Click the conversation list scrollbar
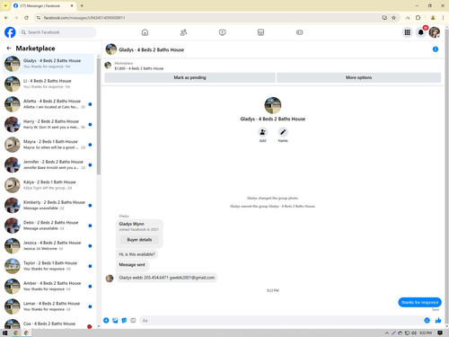The image size is (449, 337). click(99, 116)
